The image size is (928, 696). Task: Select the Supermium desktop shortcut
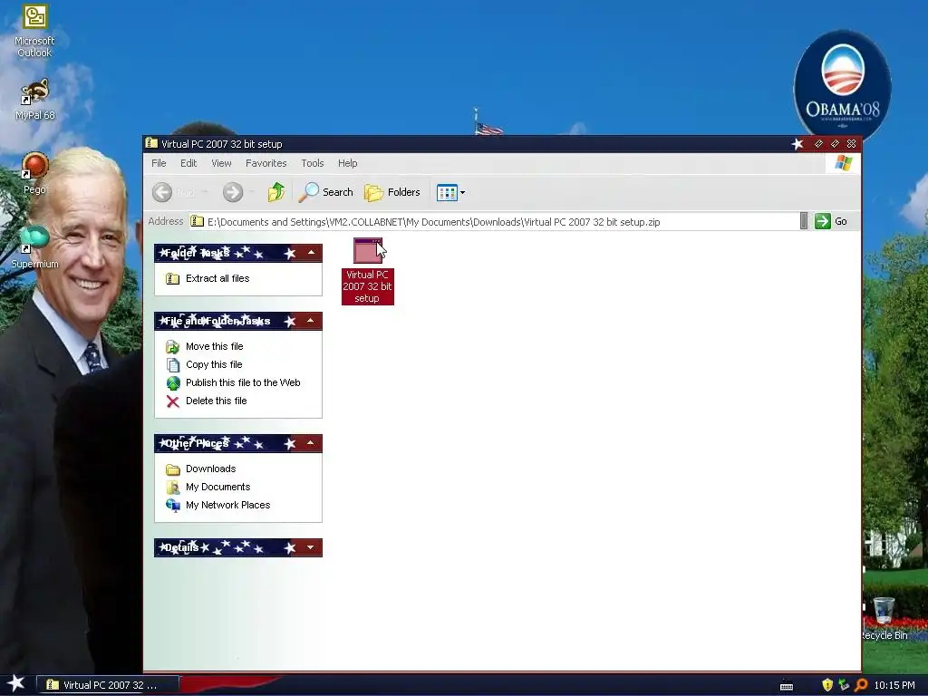point(34,247)
